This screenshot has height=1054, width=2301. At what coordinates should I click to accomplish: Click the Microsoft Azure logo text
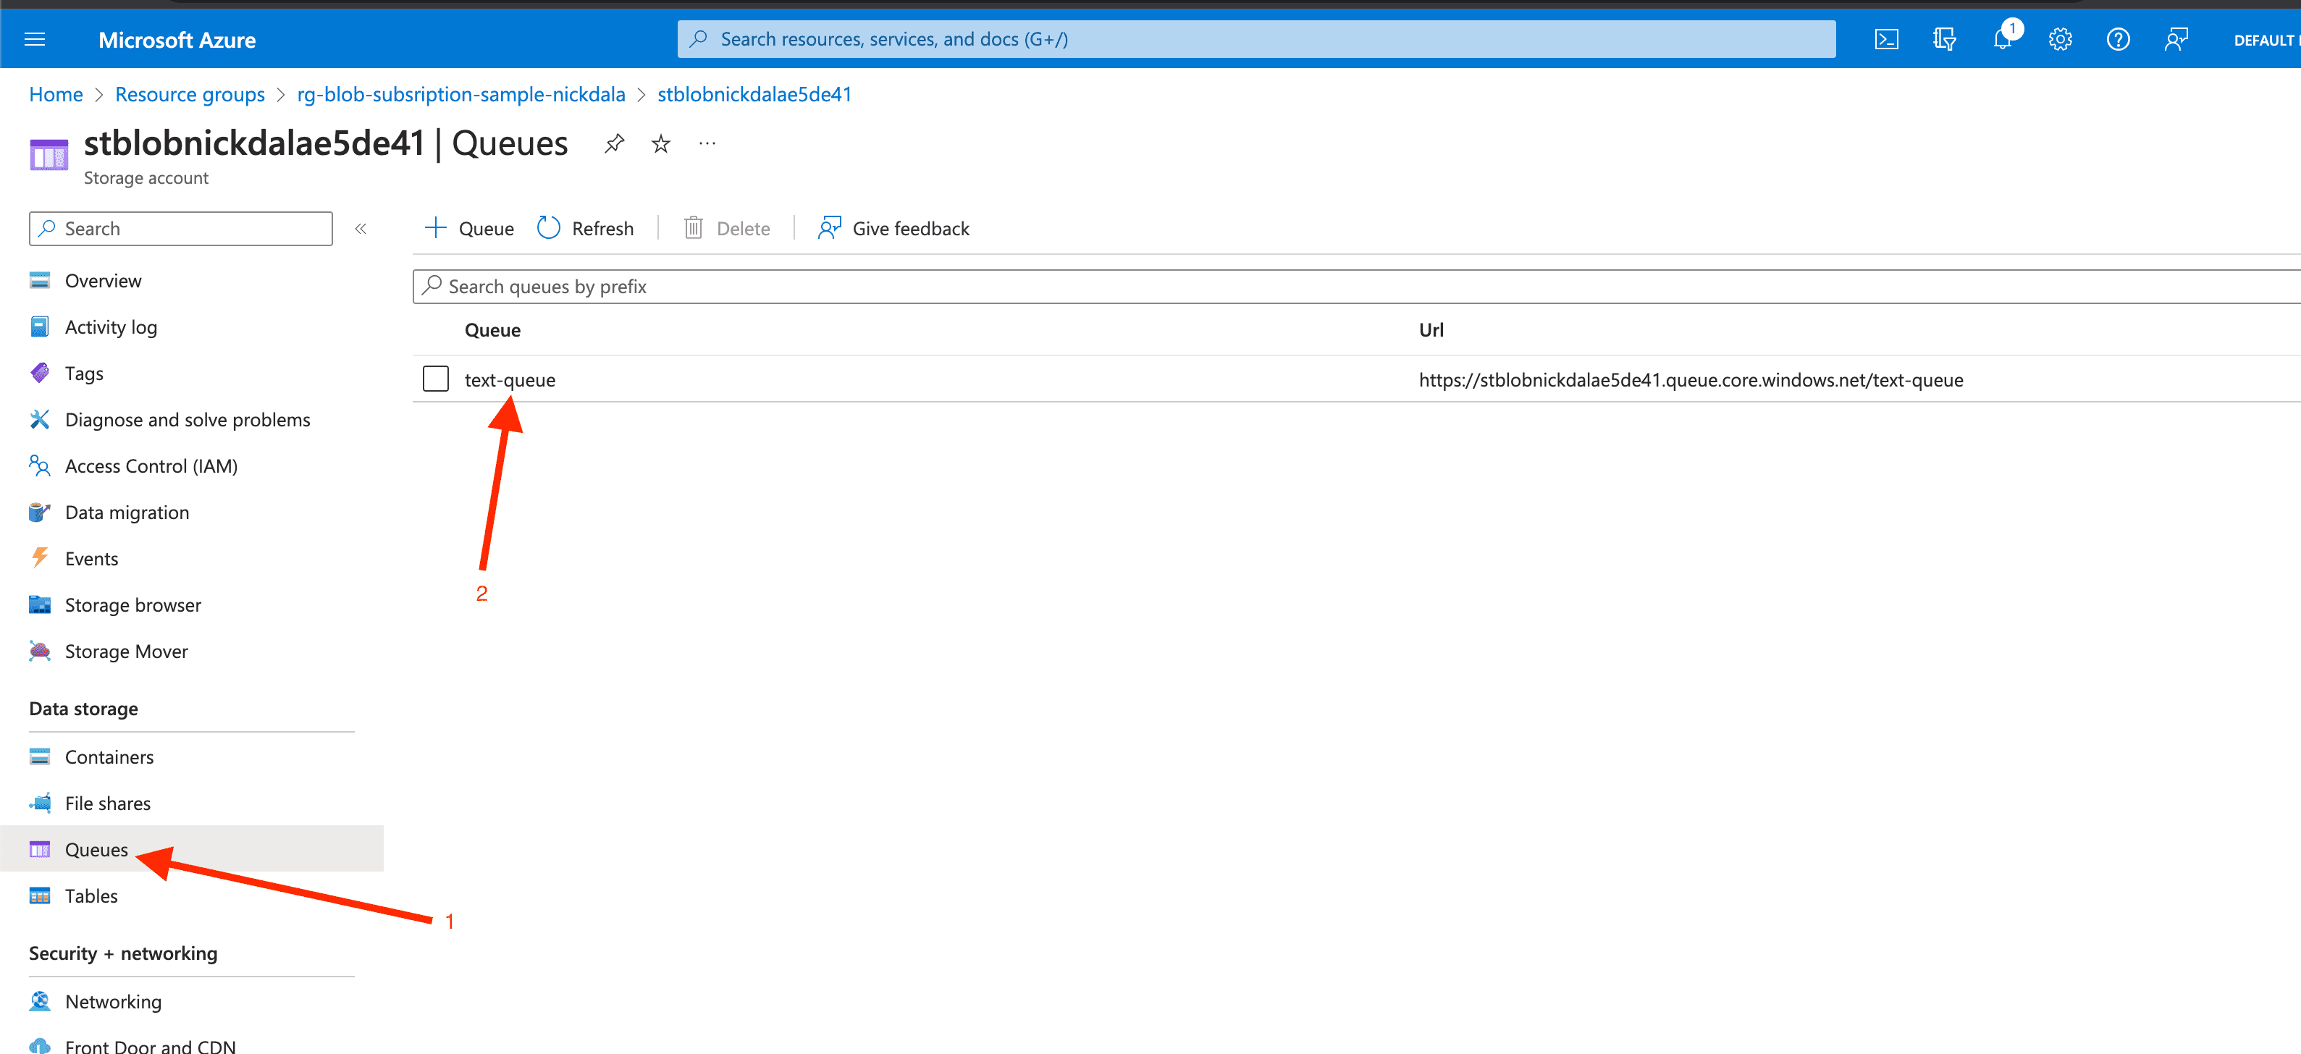[x=177, y=41]
